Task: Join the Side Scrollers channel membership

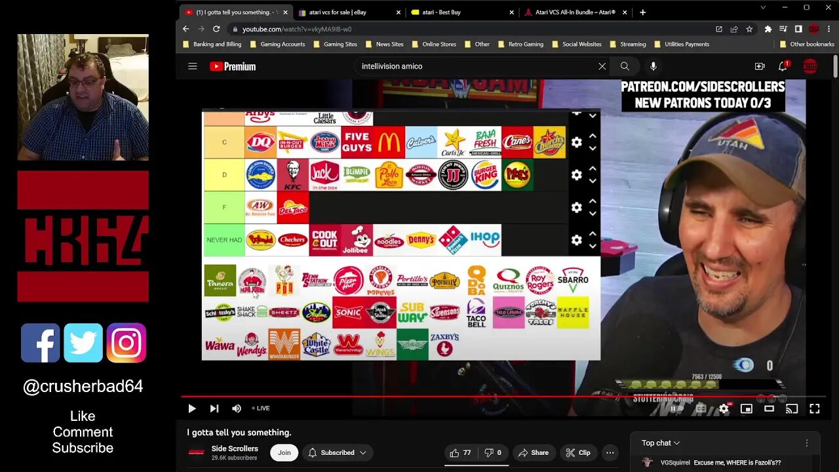Action: pos(284,452)
